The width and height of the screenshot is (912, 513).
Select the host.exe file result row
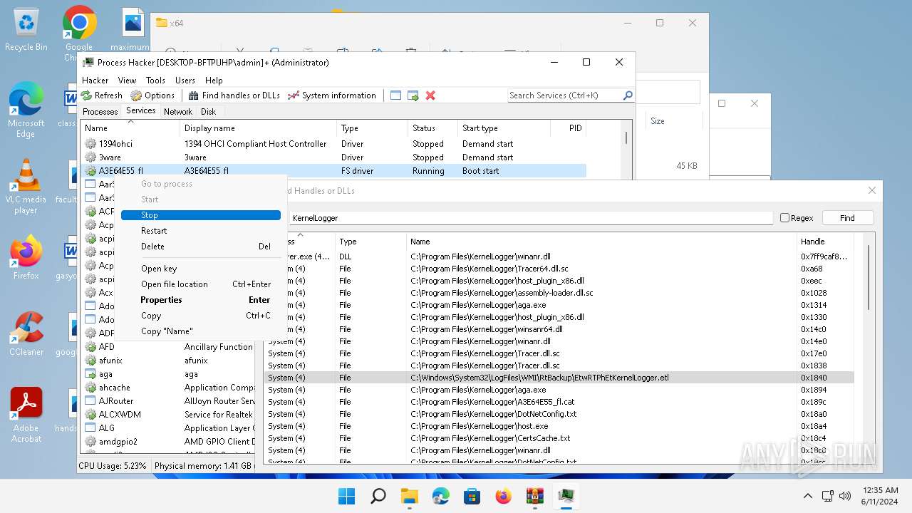(x=559, y=426)
